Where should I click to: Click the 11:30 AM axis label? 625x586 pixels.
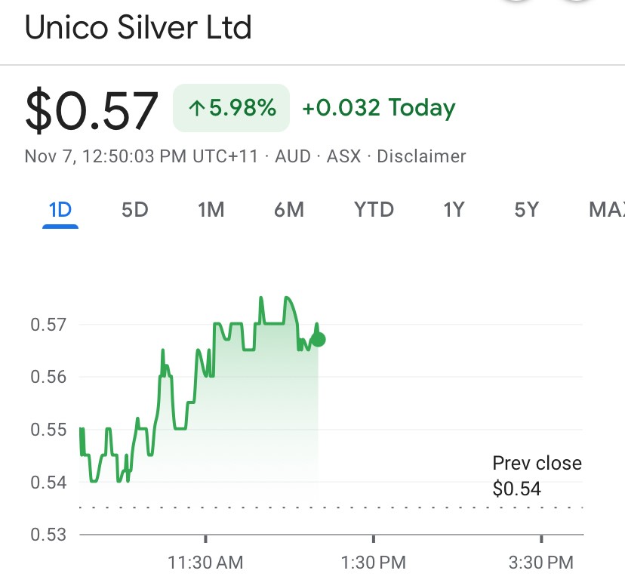pos(205,563)
